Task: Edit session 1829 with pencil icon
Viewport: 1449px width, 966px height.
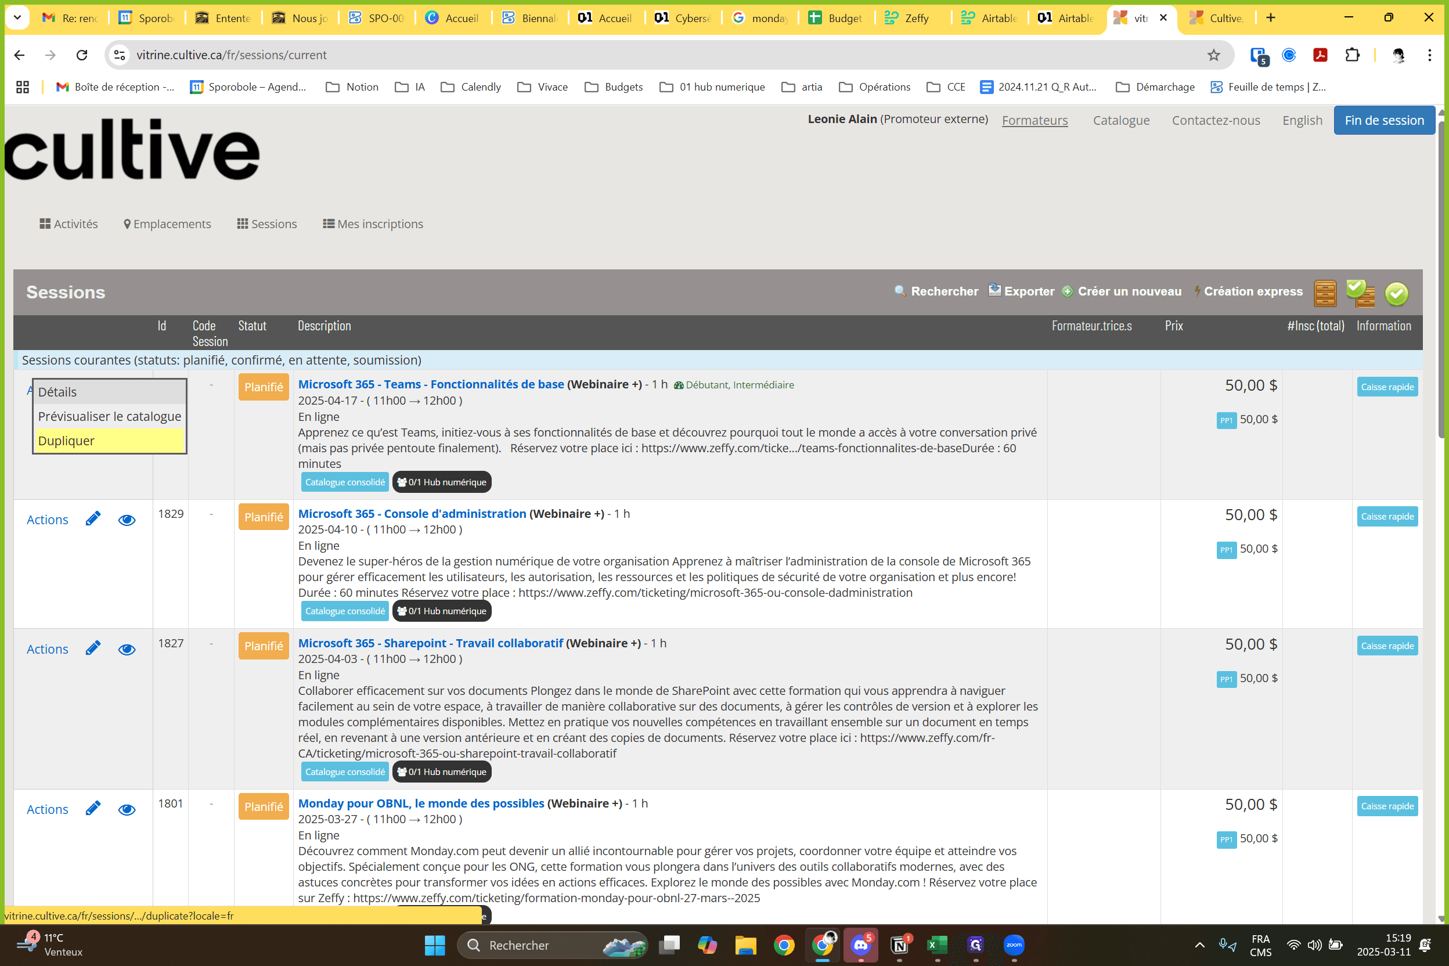Action: pos(93,519)
